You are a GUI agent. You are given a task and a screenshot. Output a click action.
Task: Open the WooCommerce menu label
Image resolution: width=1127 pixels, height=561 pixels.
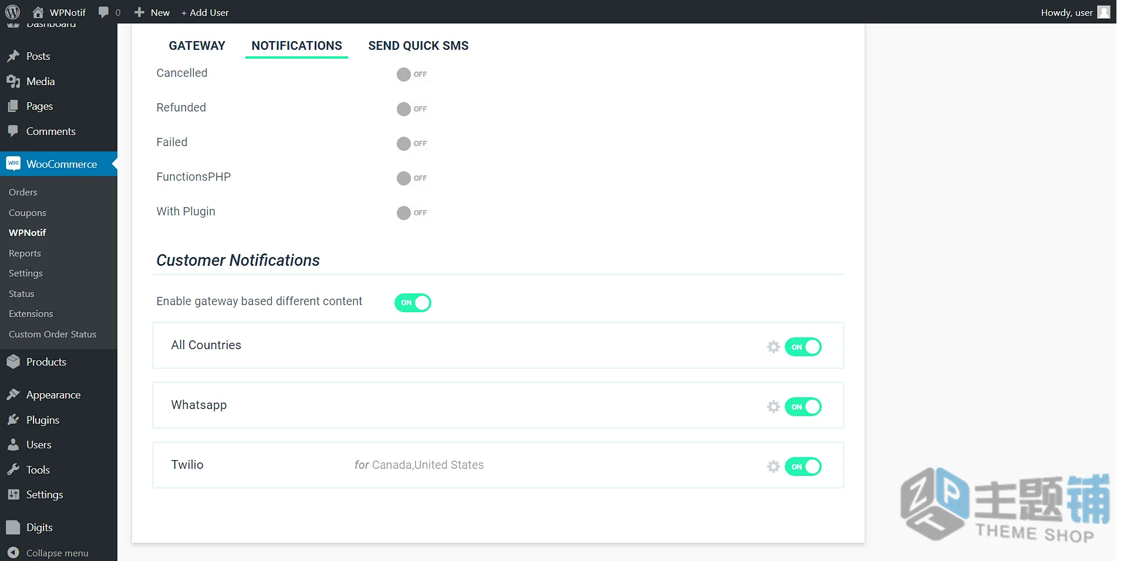62,164
